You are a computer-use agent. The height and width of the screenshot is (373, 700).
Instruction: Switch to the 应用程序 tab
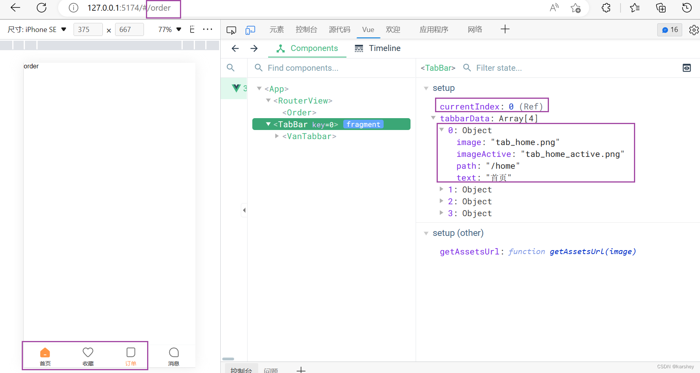tap(434, 30)
